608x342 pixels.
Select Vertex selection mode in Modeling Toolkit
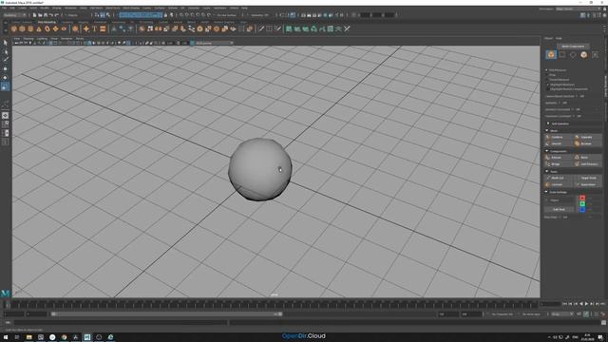[561, 55]
